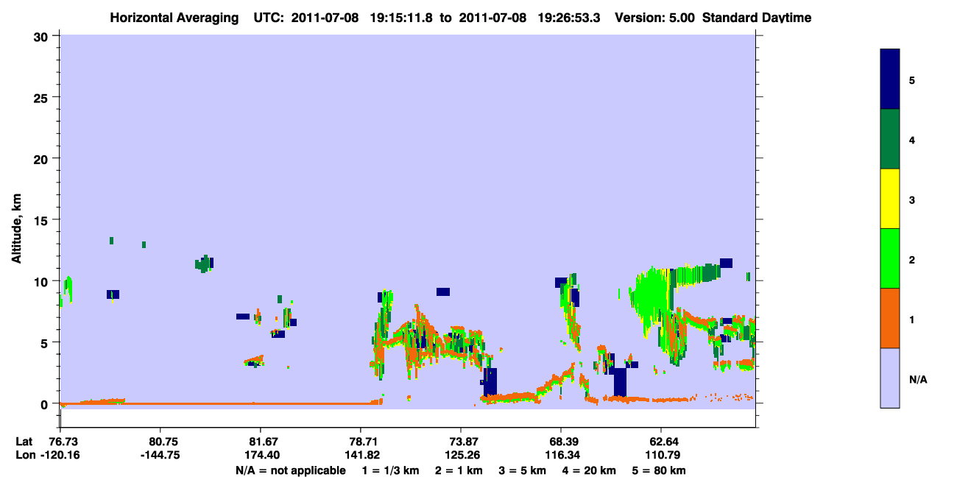957x491 pixels.
Task: Click the colorbar label '2'
Action: click(912, 259)
